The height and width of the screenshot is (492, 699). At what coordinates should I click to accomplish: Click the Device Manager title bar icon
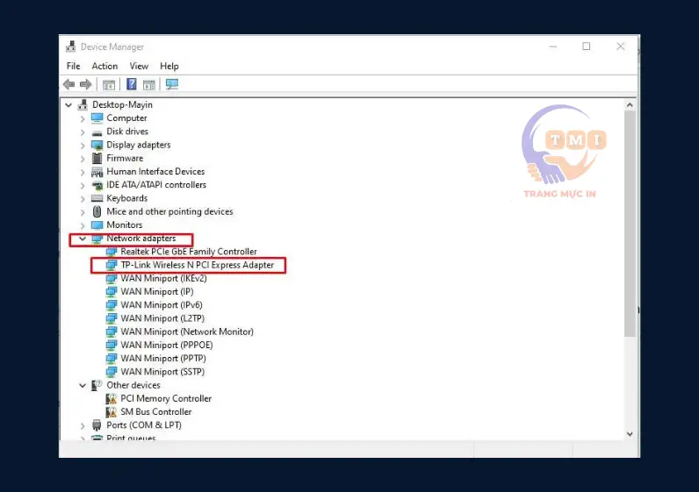(71, 46)
